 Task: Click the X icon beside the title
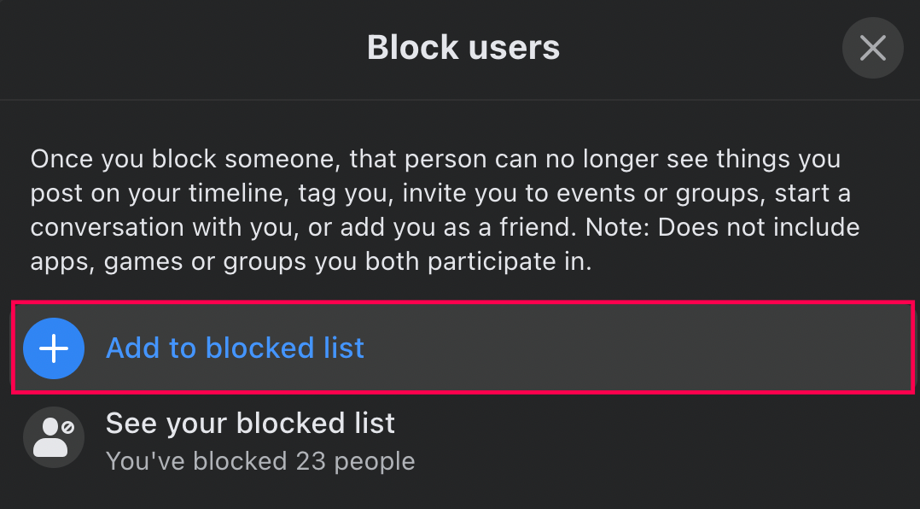pyautogui.click(x=872, y=48)
